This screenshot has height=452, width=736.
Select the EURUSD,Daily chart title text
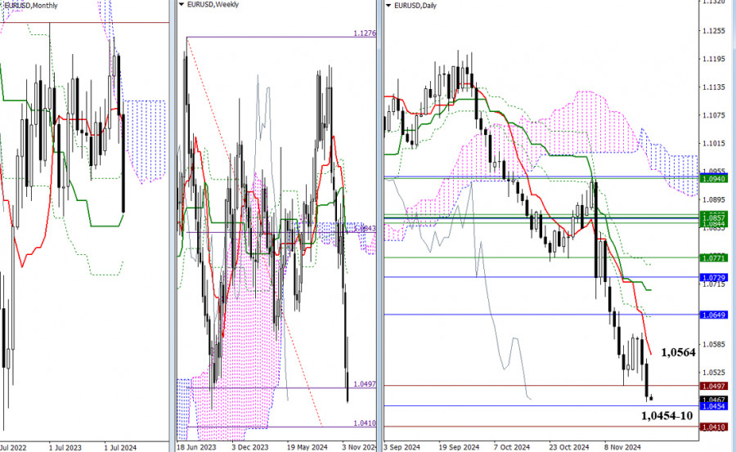pos(415,6)
